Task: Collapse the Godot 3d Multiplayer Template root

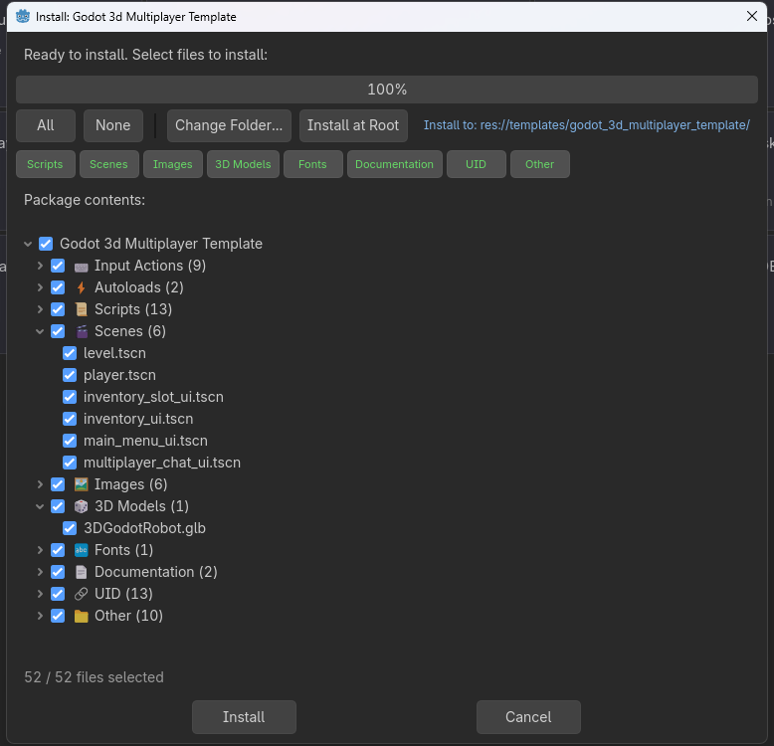Action: point(28,244)
